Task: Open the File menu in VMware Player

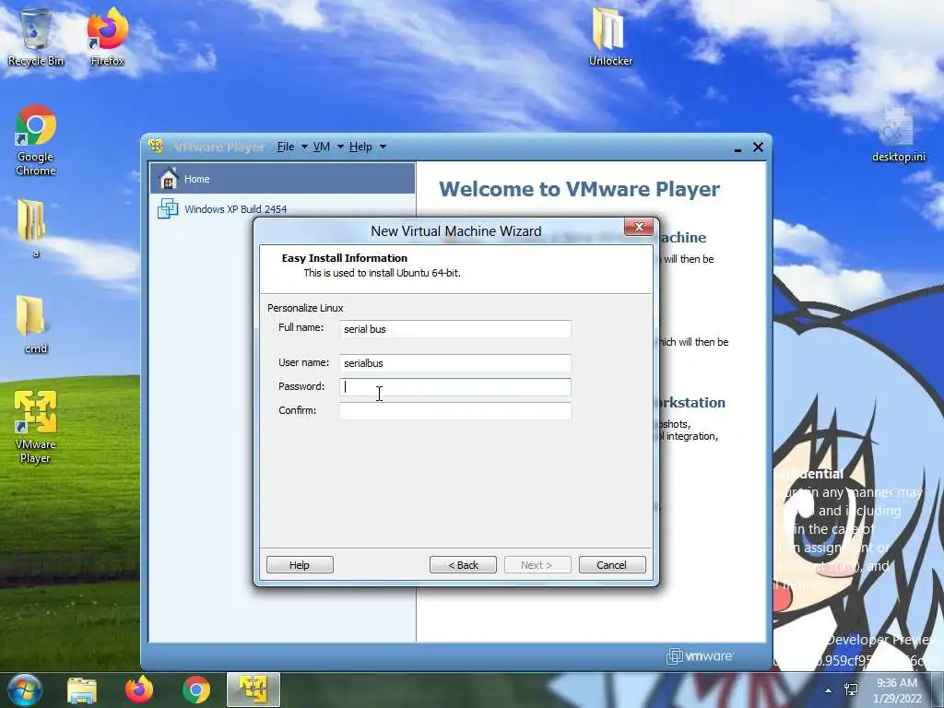Action: pos(286,147)
